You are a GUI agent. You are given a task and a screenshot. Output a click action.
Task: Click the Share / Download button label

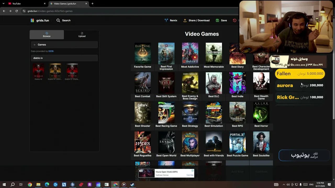pyautogui.click(x=199, y=20)
